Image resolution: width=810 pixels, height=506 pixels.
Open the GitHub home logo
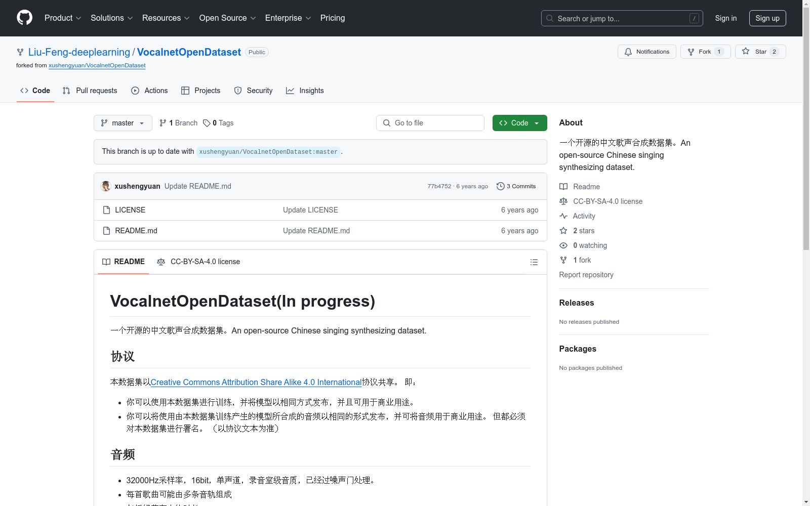pos(24,18)
